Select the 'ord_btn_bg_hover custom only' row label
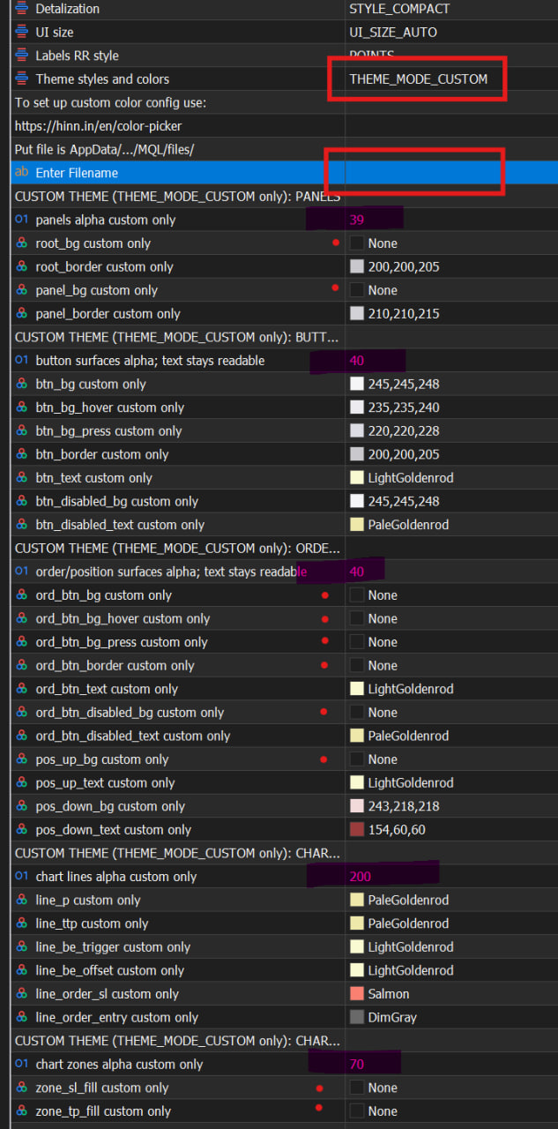Viewport: 558px width, 1129px height. 123,618
